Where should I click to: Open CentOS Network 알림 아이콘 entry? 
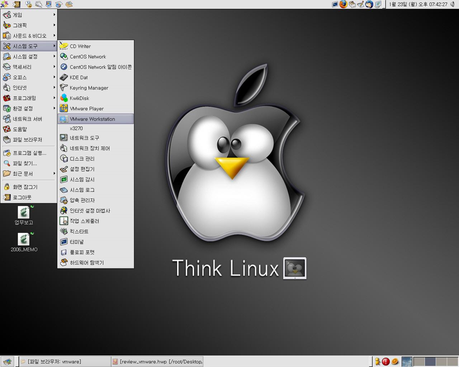[96, 67]
